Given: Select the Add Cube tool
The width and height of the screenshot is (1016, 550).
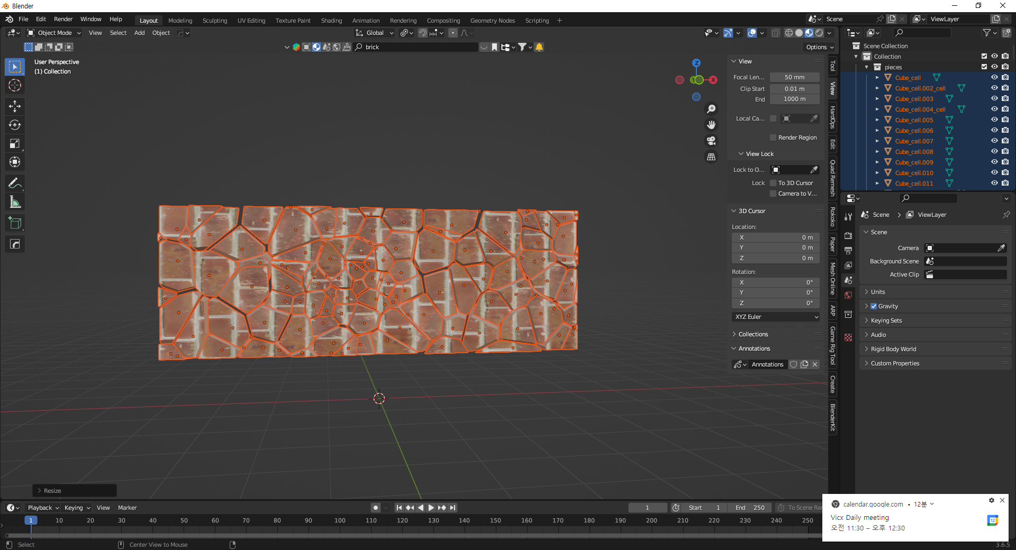Looking at the screenshot, I should tap(15, 223).
